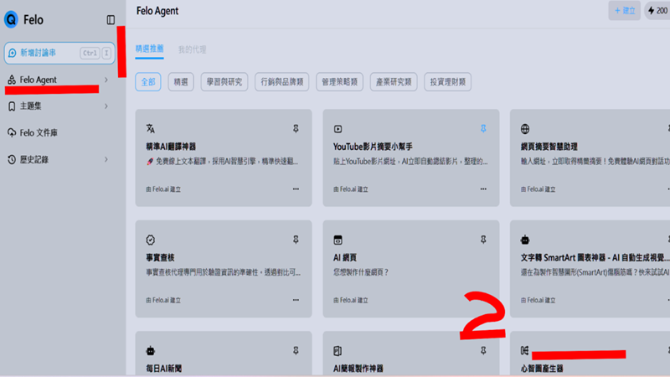Image resolution: width=670 pixels, height=377 pixels.
Task: Click the Felo logo icon
Action: click(12, 20)
